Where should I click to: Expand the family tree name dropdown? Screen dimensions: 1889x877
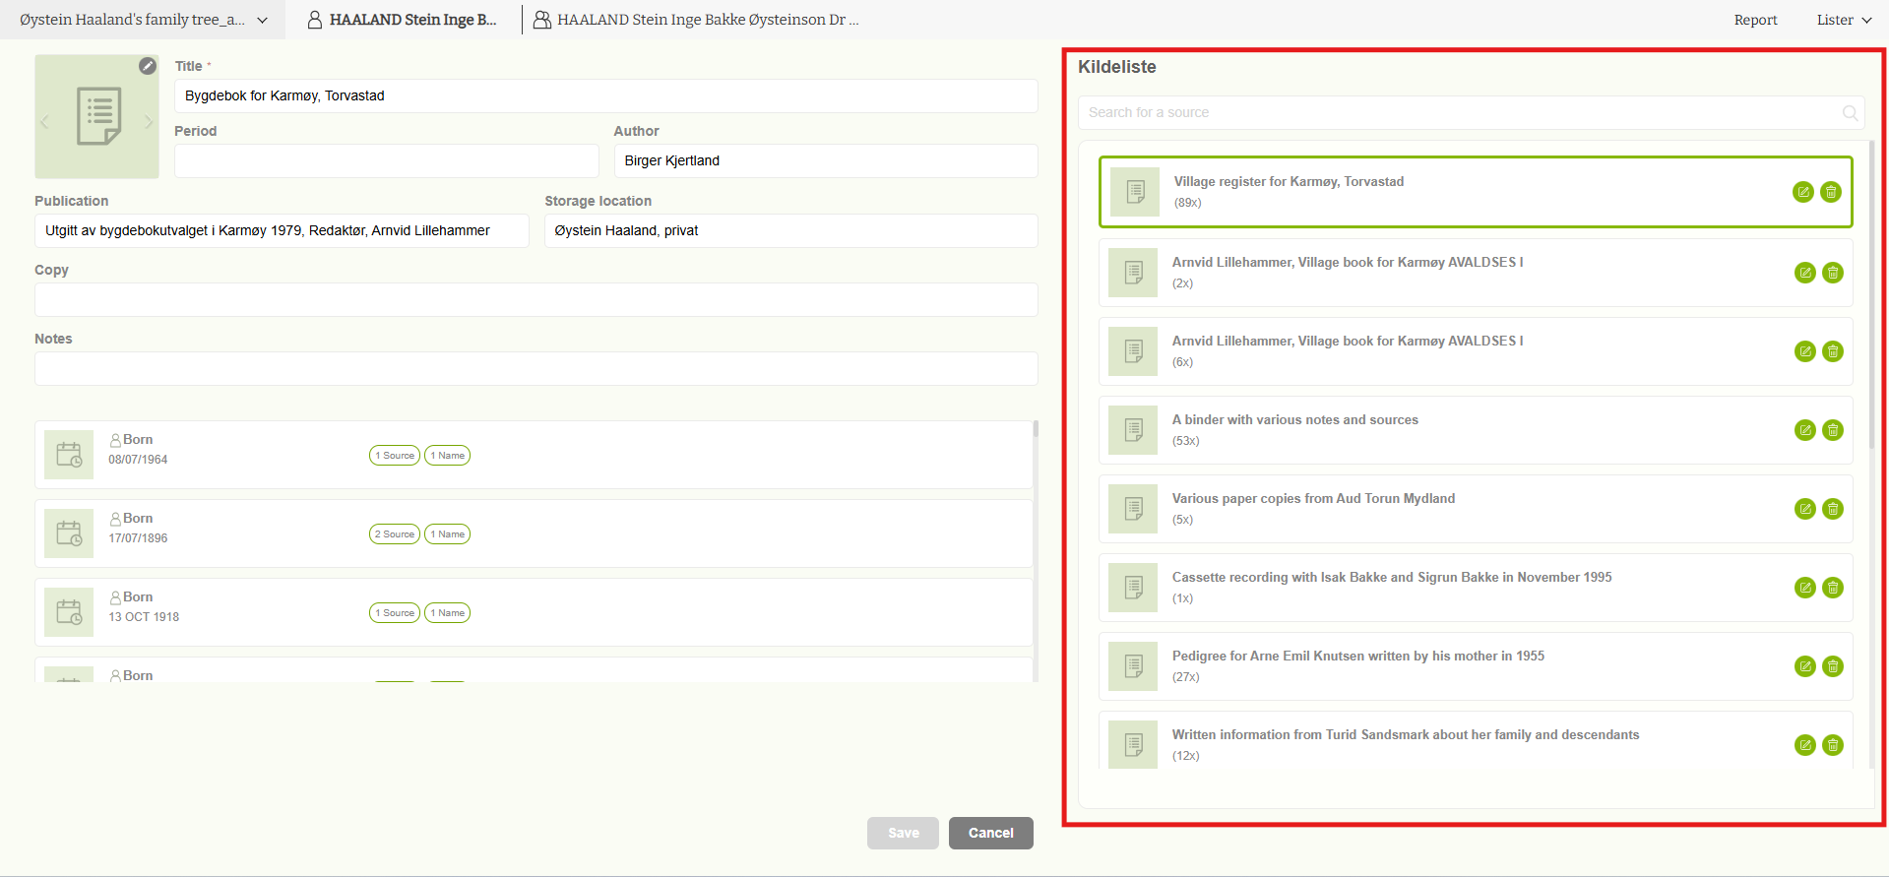[x=262, y=20]
